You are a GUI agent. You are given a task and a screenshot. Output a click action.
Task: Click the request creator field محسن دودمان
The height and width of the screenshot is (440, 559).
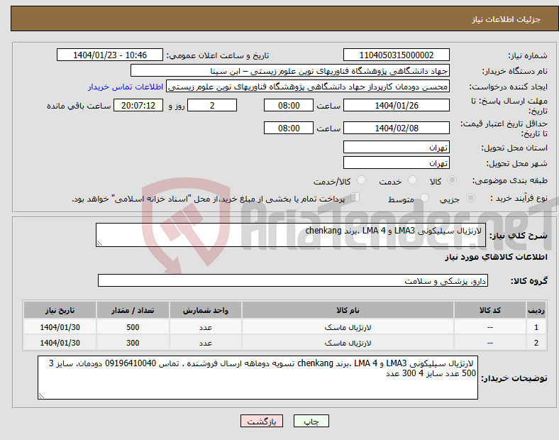pyautogui.click(x=308, y=87)
